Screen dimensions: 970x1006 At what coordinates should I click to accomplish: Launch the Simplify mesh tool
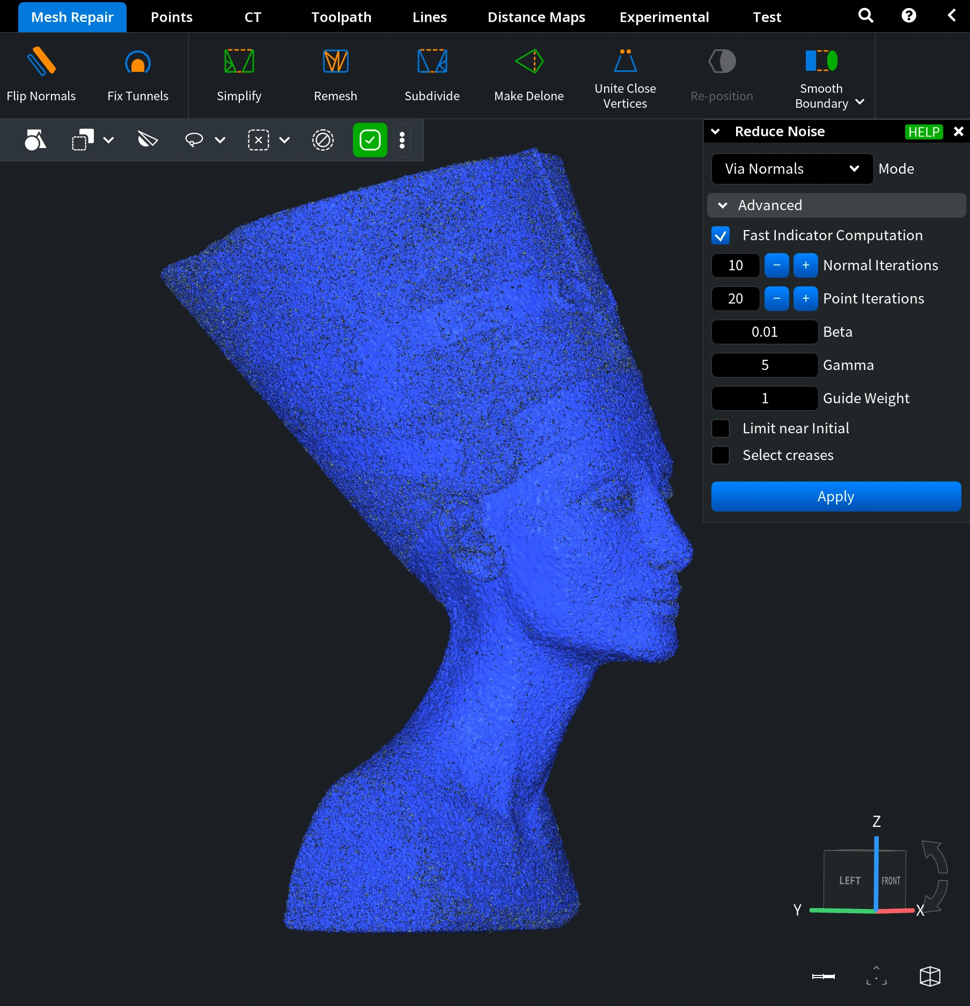[239, 75]
